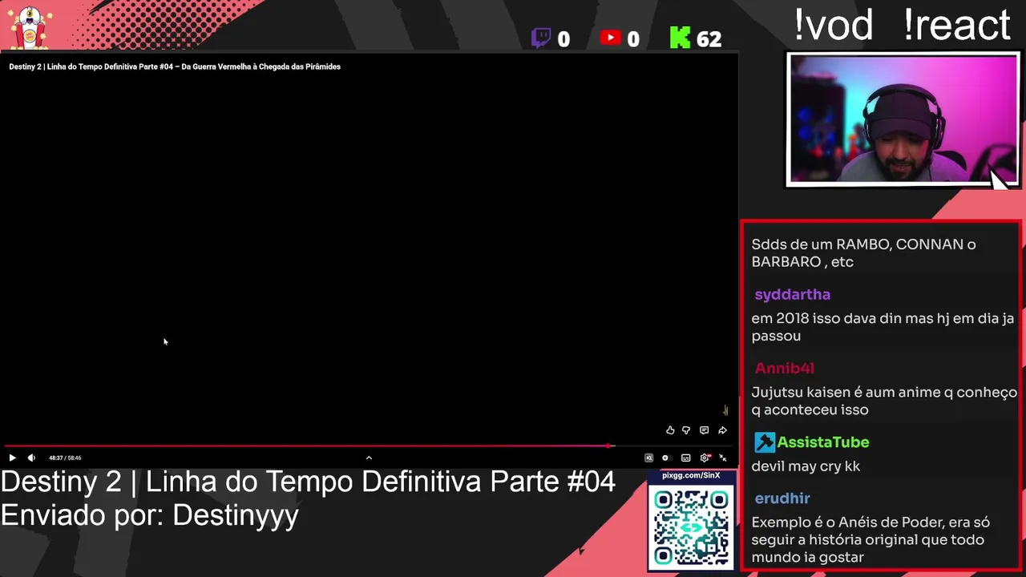Select chat username erudhir
This screenshot has height=577, width=1026.
[x=782, y=498]
